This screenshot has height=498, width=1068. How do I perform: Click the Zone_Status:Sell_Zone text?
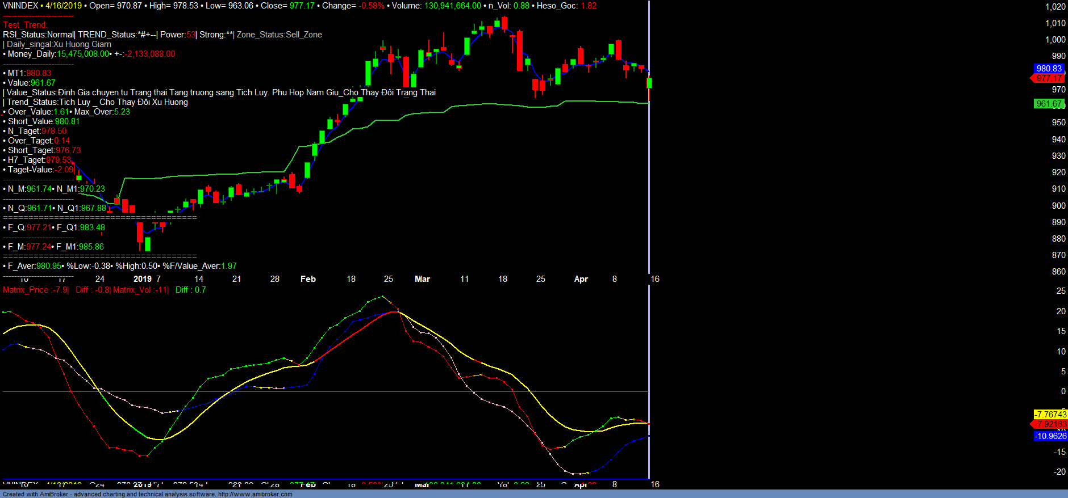point(279,35)
